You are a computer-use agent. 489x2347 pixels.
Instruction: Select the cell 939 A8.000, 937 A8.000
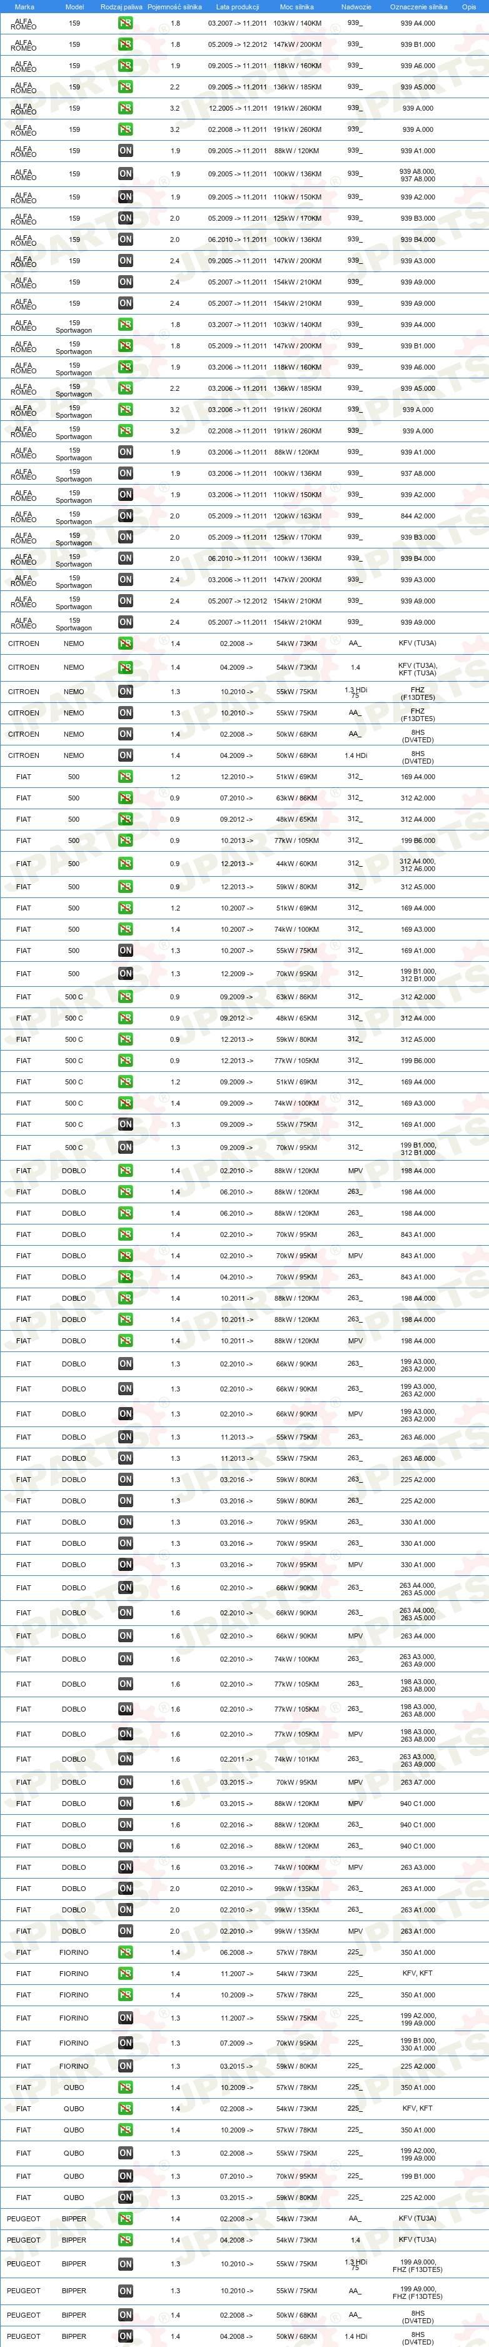coord(418,175)
